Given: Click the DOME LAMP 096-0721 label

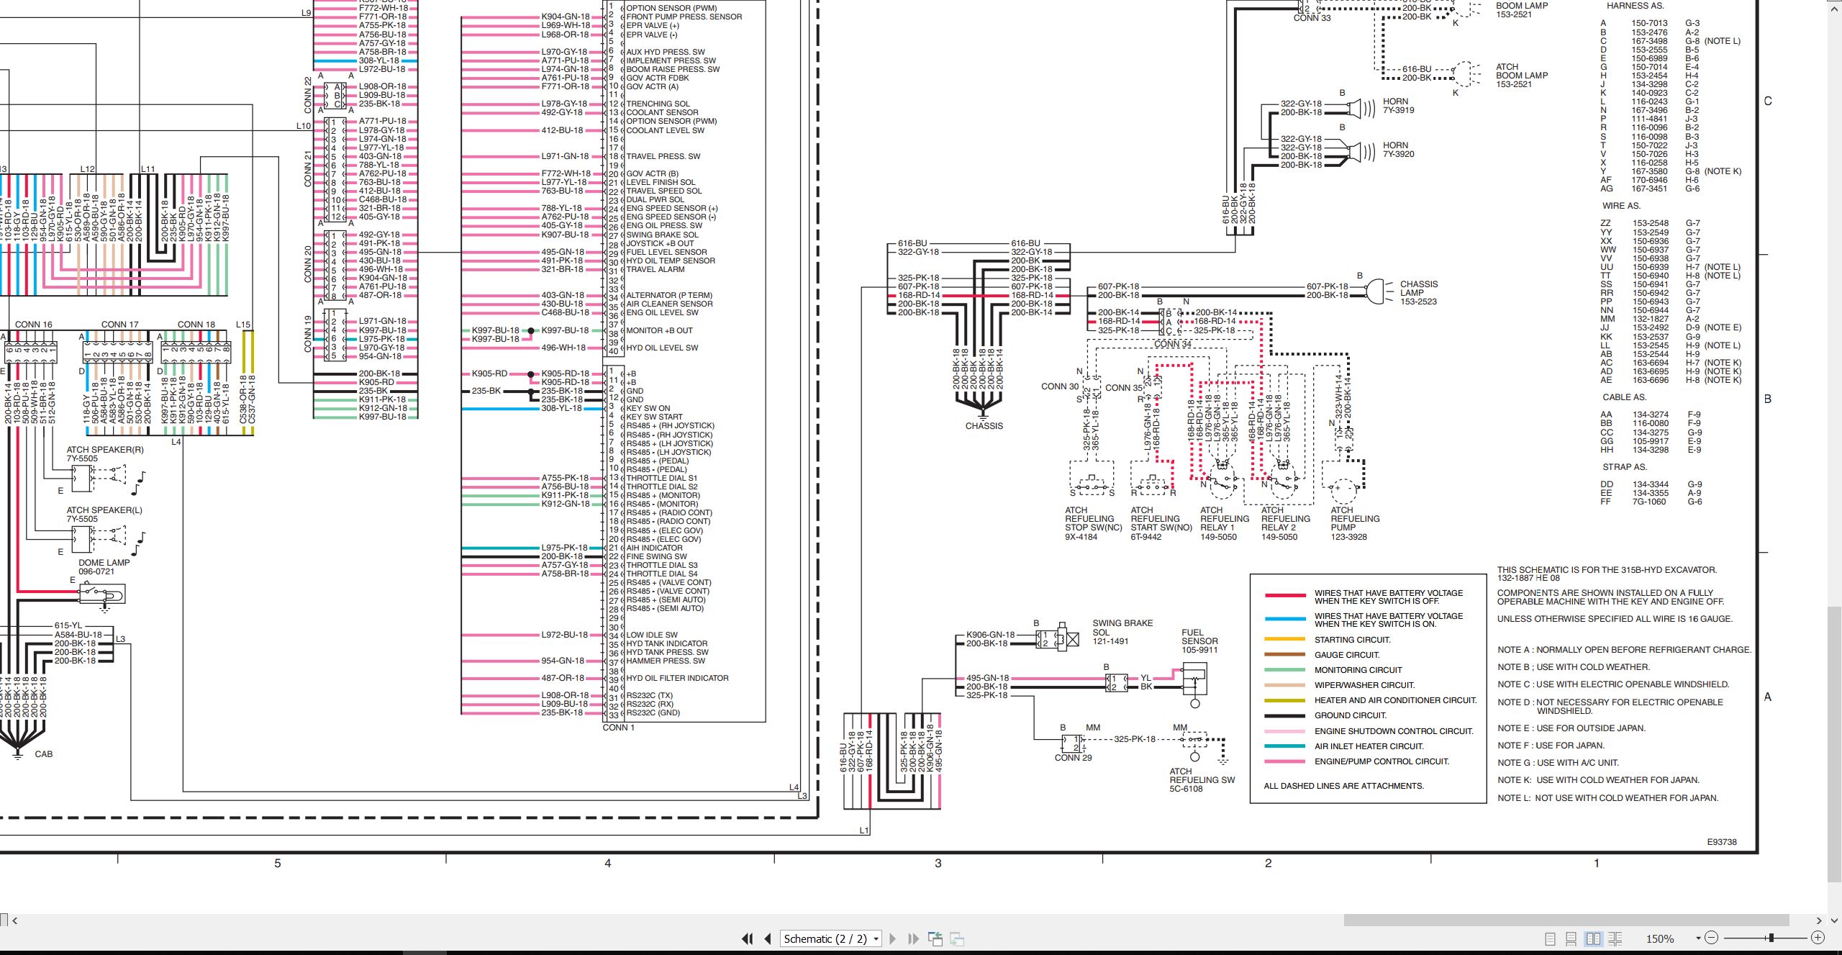Looking at the screenshot, I should (x=104, y=567).
